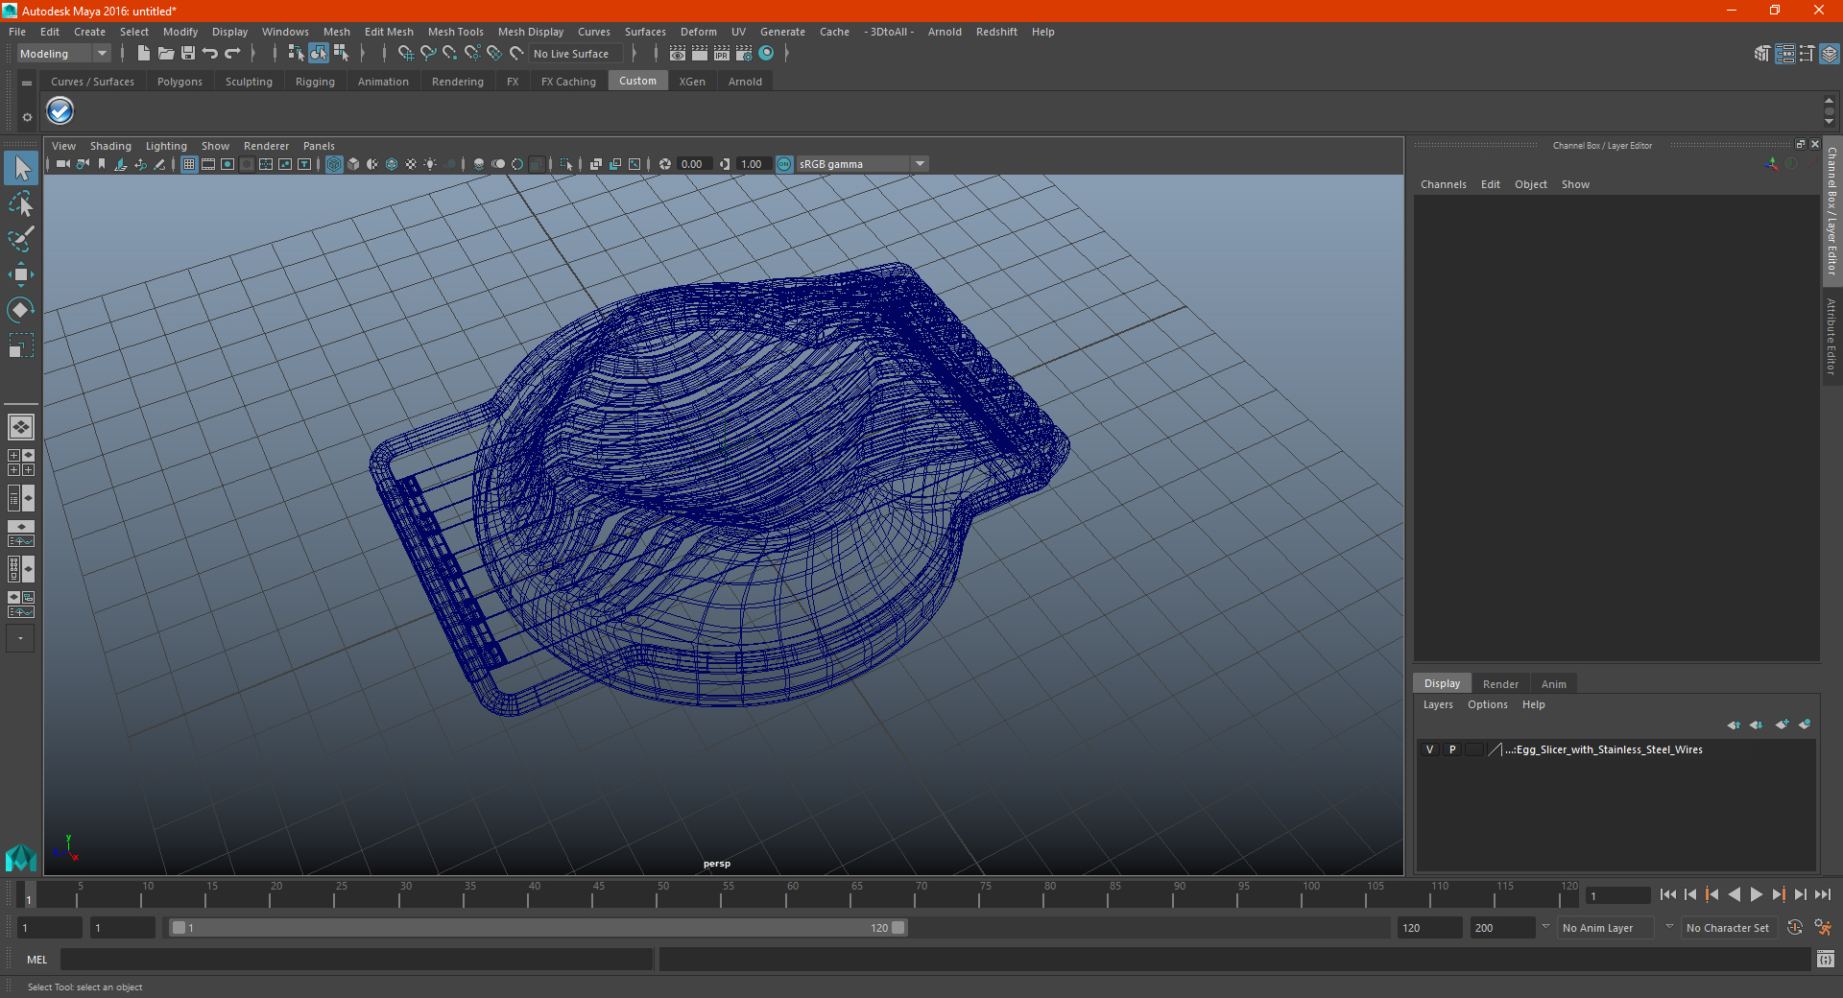The image size is (1843, 998).
Task: Go to start of playback range
Action: click(1668, 894)
